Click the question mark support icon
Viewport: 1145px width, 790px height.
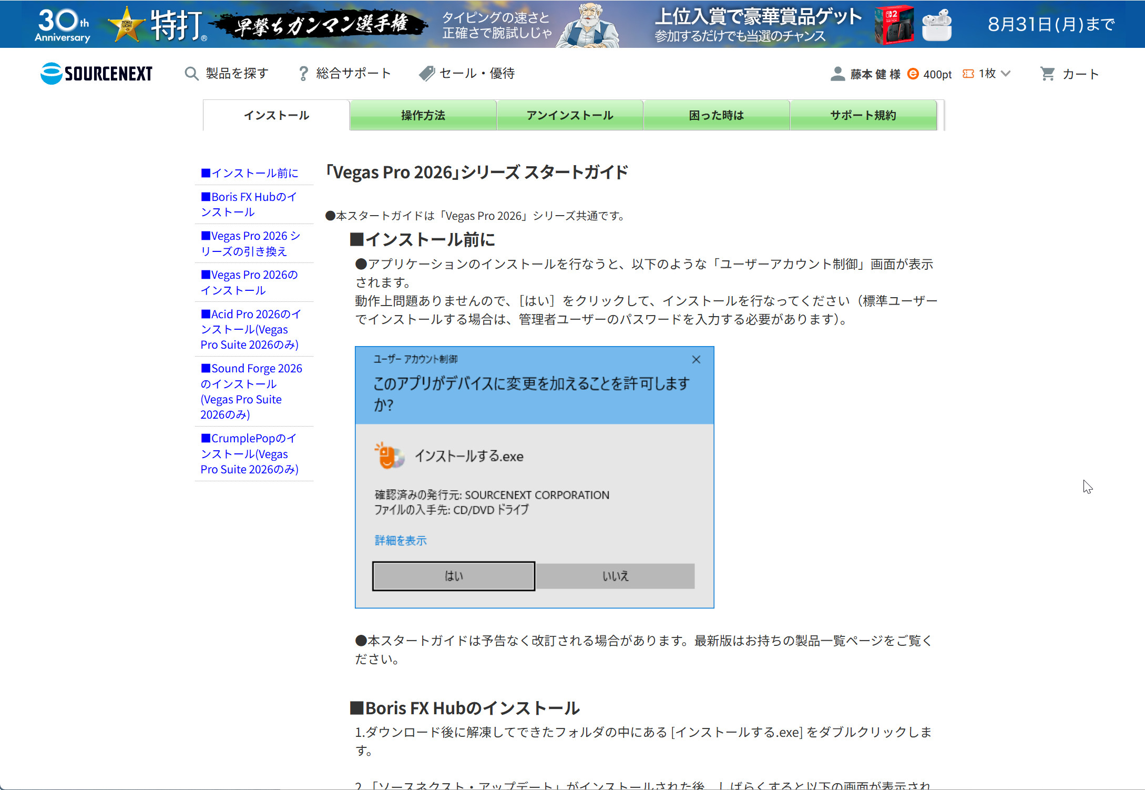click(303, 74)
